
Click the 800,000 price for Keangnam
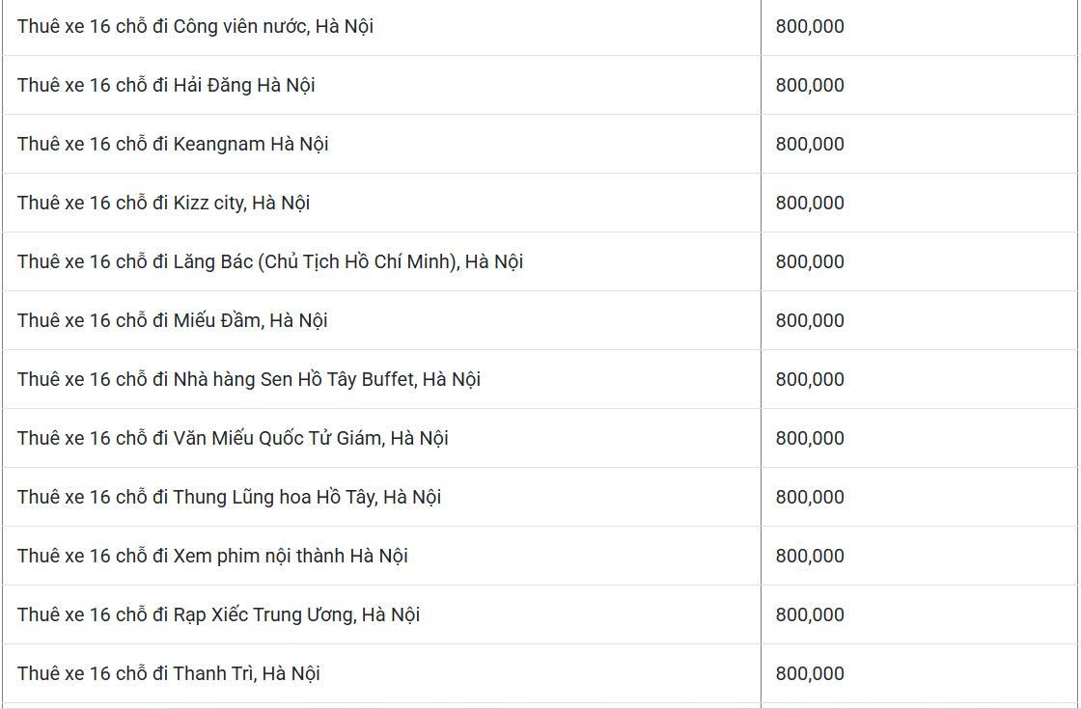coord(810,144)
